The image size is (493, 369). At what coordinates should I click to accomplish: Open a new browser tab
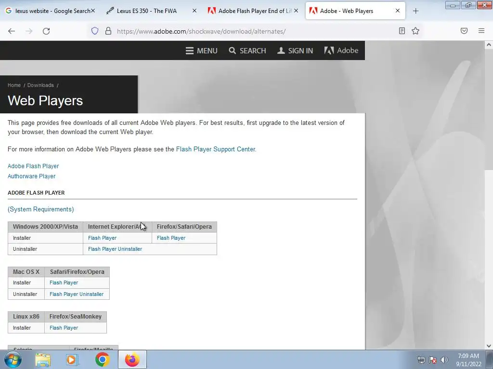pyautogui.click(x=415, y=11)
